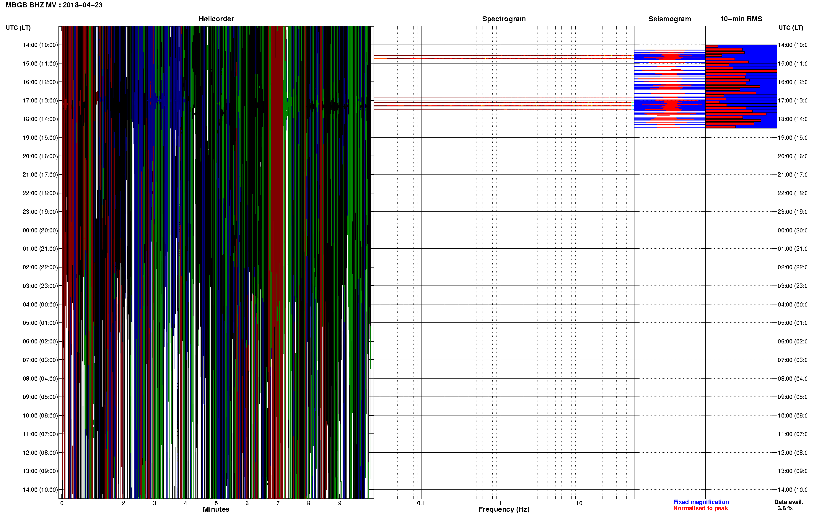Click left-axis label '11:00 (07:00)'
The image size is (840, 525).
(40, 434)
